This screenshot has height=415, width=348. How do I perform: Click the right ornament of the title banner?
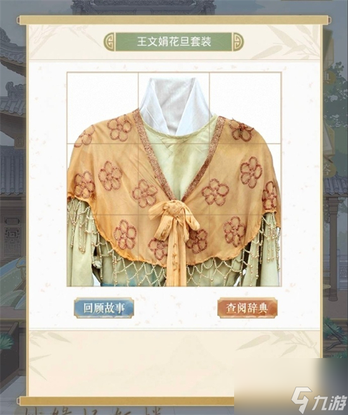[238, 42]
